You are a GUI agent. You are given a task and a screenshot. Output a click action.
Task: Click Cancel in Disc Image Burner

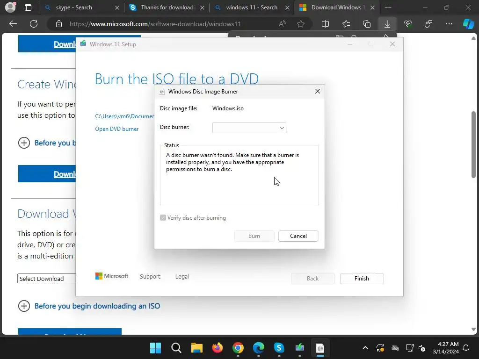[x=298, y=236]
